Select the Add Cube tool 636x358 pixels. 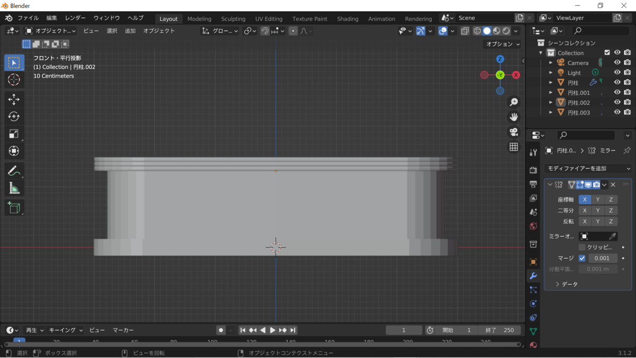pos(14,207)
